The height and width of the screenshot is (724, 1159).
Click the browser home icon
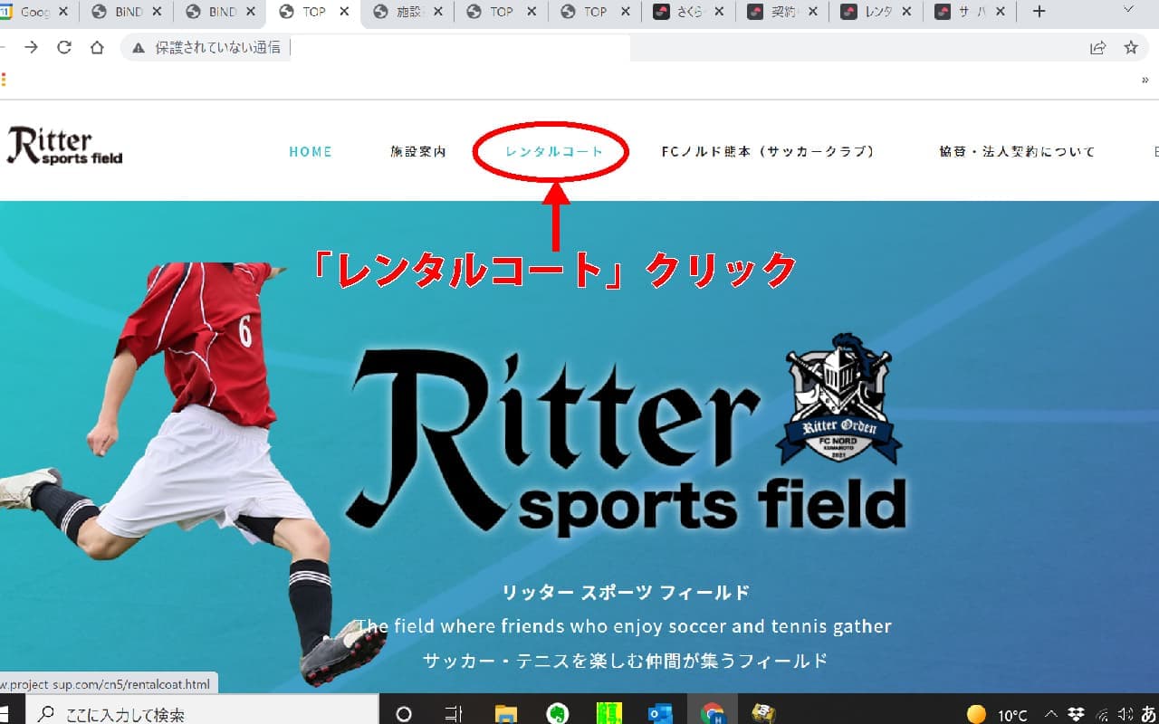click(x=97, y=48)
